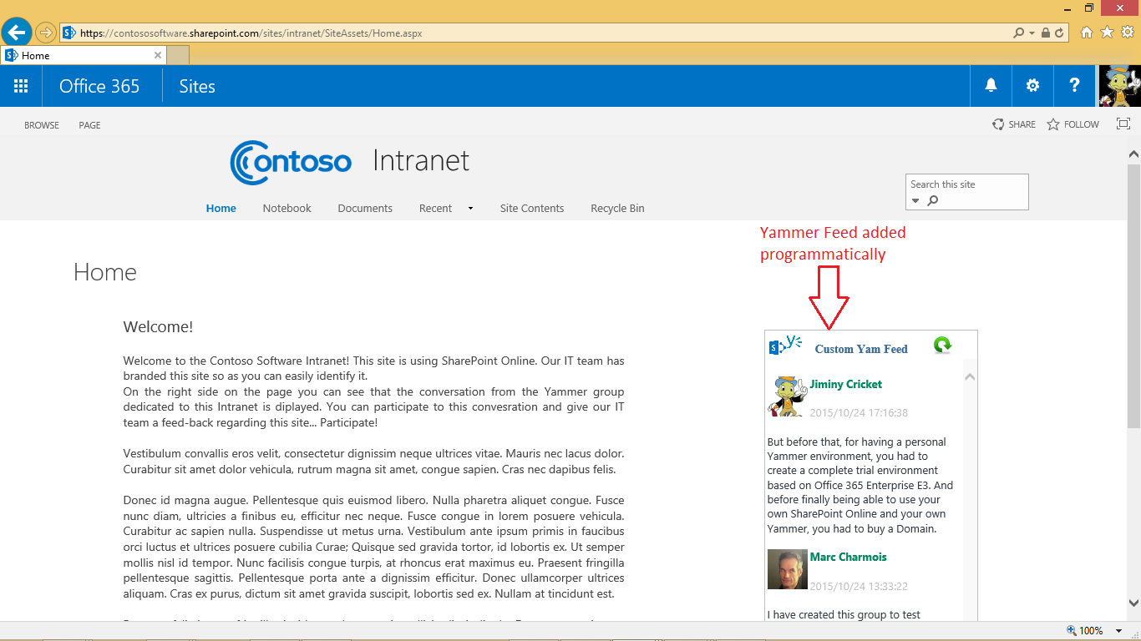
Task: Expand the search scope dropdown arrow
Action: coord(915,200)
